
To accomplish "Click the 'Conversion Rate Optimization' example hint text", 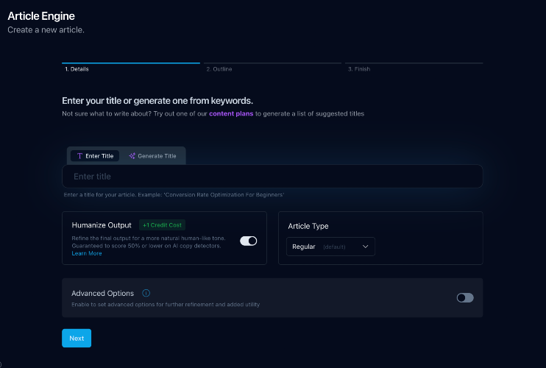I will coord(174,194).
